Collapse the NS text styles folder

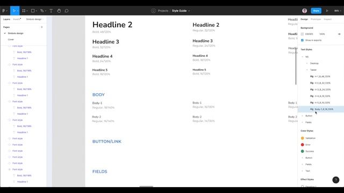pyautogui.click(x=303, y=57)
